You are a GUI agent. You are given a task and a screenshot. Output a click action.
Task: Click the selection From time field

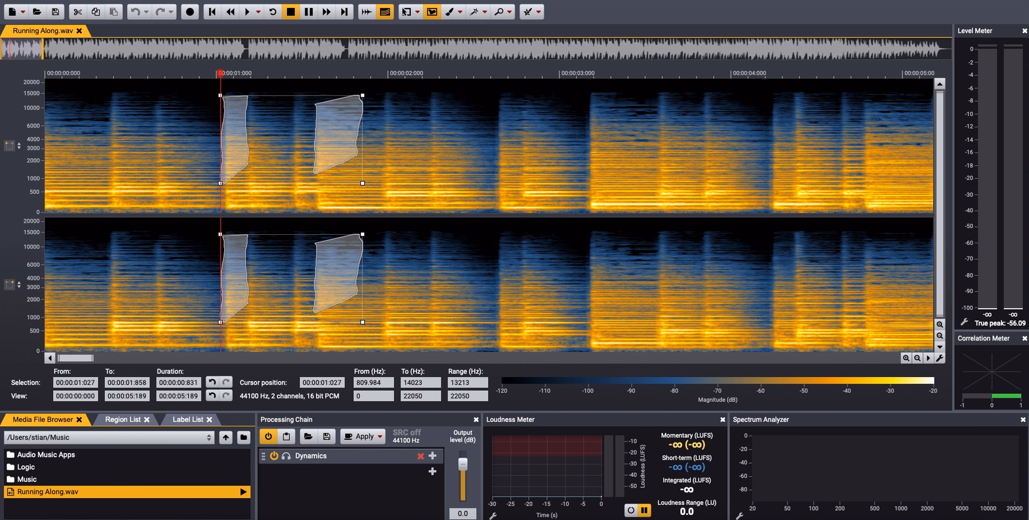pos(75,383)
